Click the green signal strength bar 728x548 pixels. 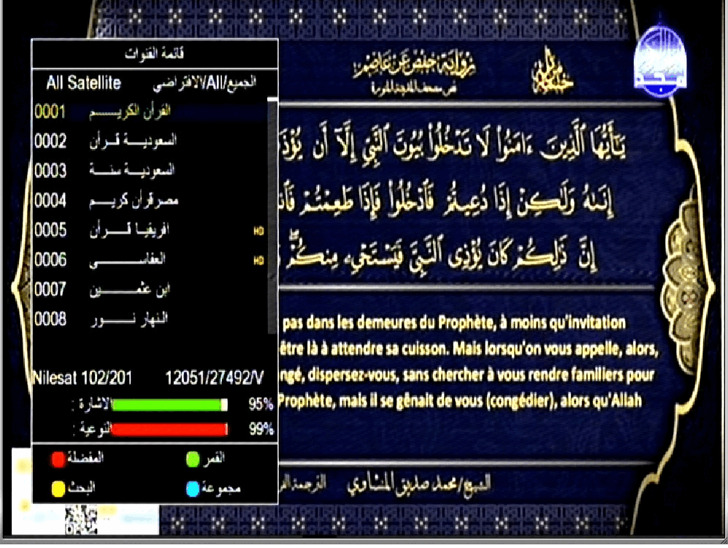tap(169, 404)
